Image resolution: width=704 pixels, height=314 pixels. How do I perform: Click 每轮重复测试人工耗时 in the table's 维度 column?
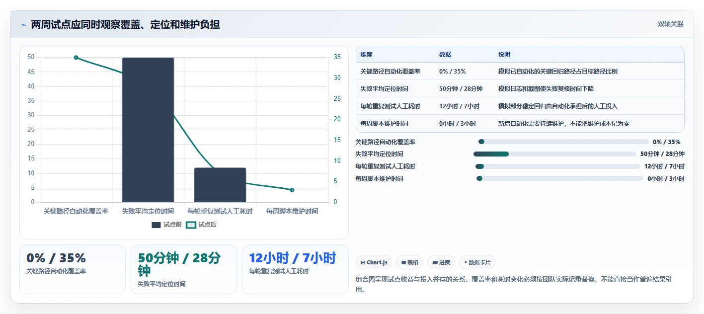click(391, 106)
